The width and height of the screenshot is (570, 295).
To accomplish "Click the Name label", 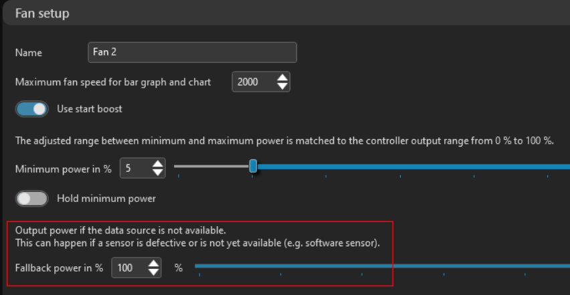I will pyautogui.click(x=29, y=53).
